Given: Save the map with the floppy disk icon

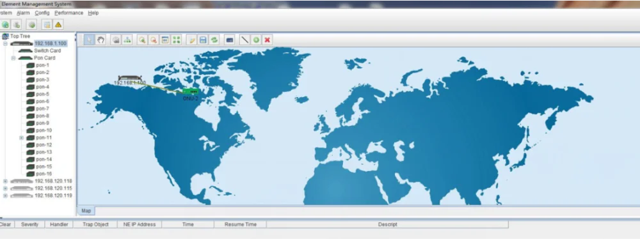Looking at the screenshot, I should pos(203,40).
